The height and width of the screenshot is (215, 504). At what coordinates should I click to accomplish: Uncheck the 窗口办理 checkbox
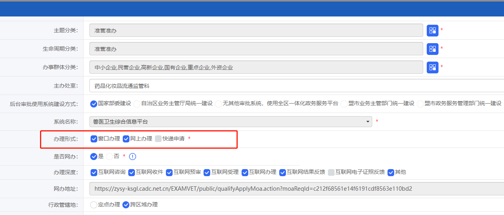[x=94, y=139]
